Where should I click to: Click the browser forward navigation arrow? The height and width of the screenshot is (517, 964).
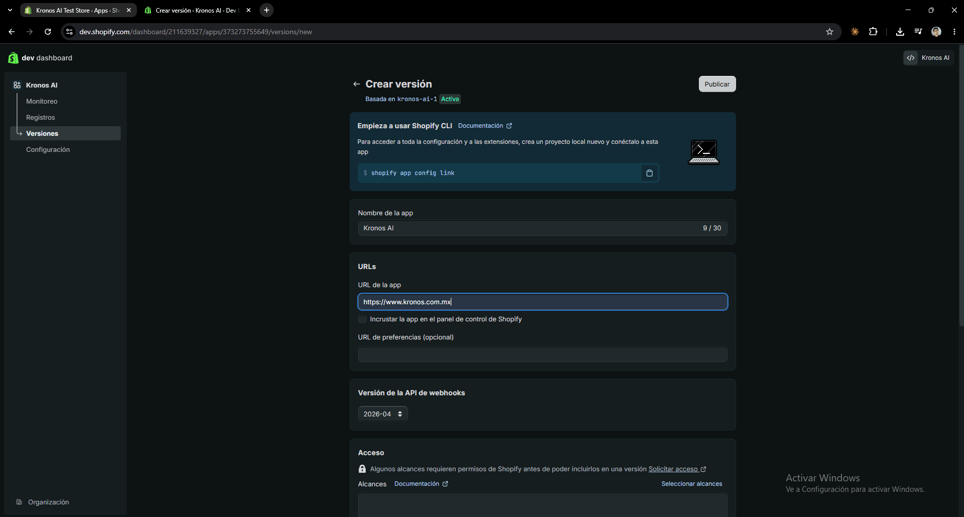tap(30, 32)
